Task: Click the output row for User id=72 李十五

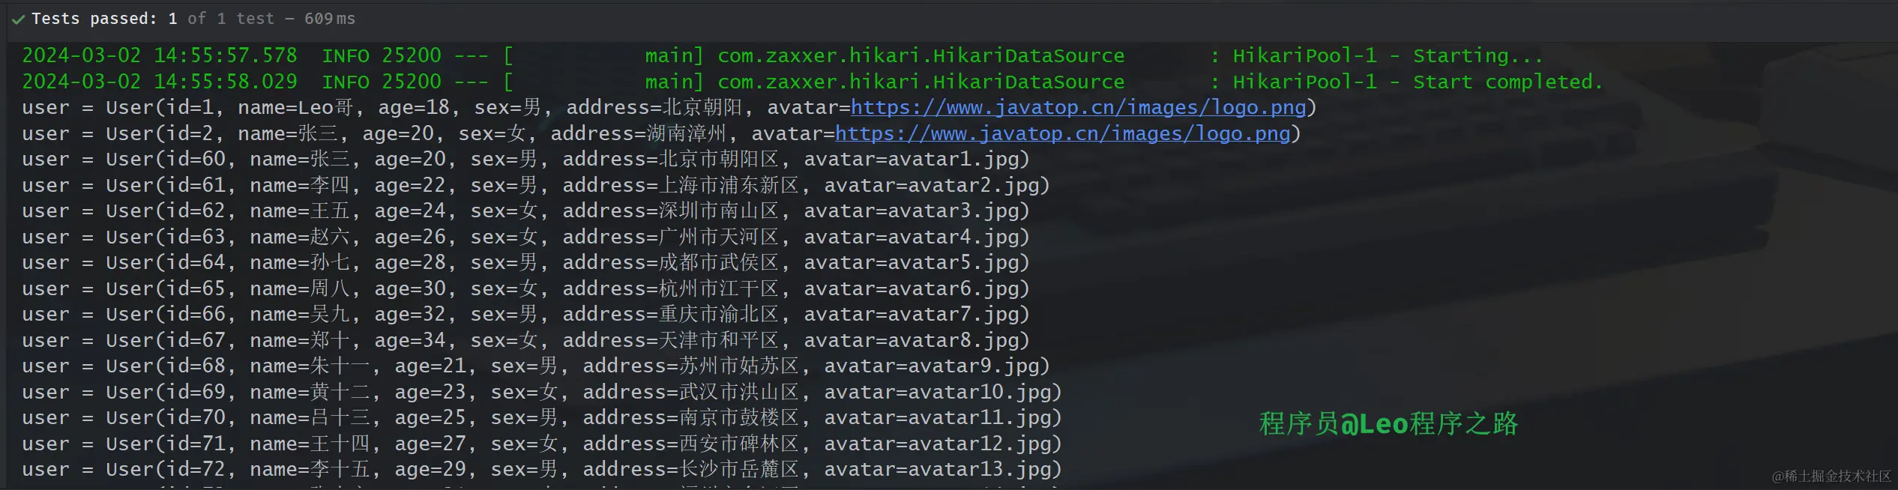Action: [x=542, y=470]
